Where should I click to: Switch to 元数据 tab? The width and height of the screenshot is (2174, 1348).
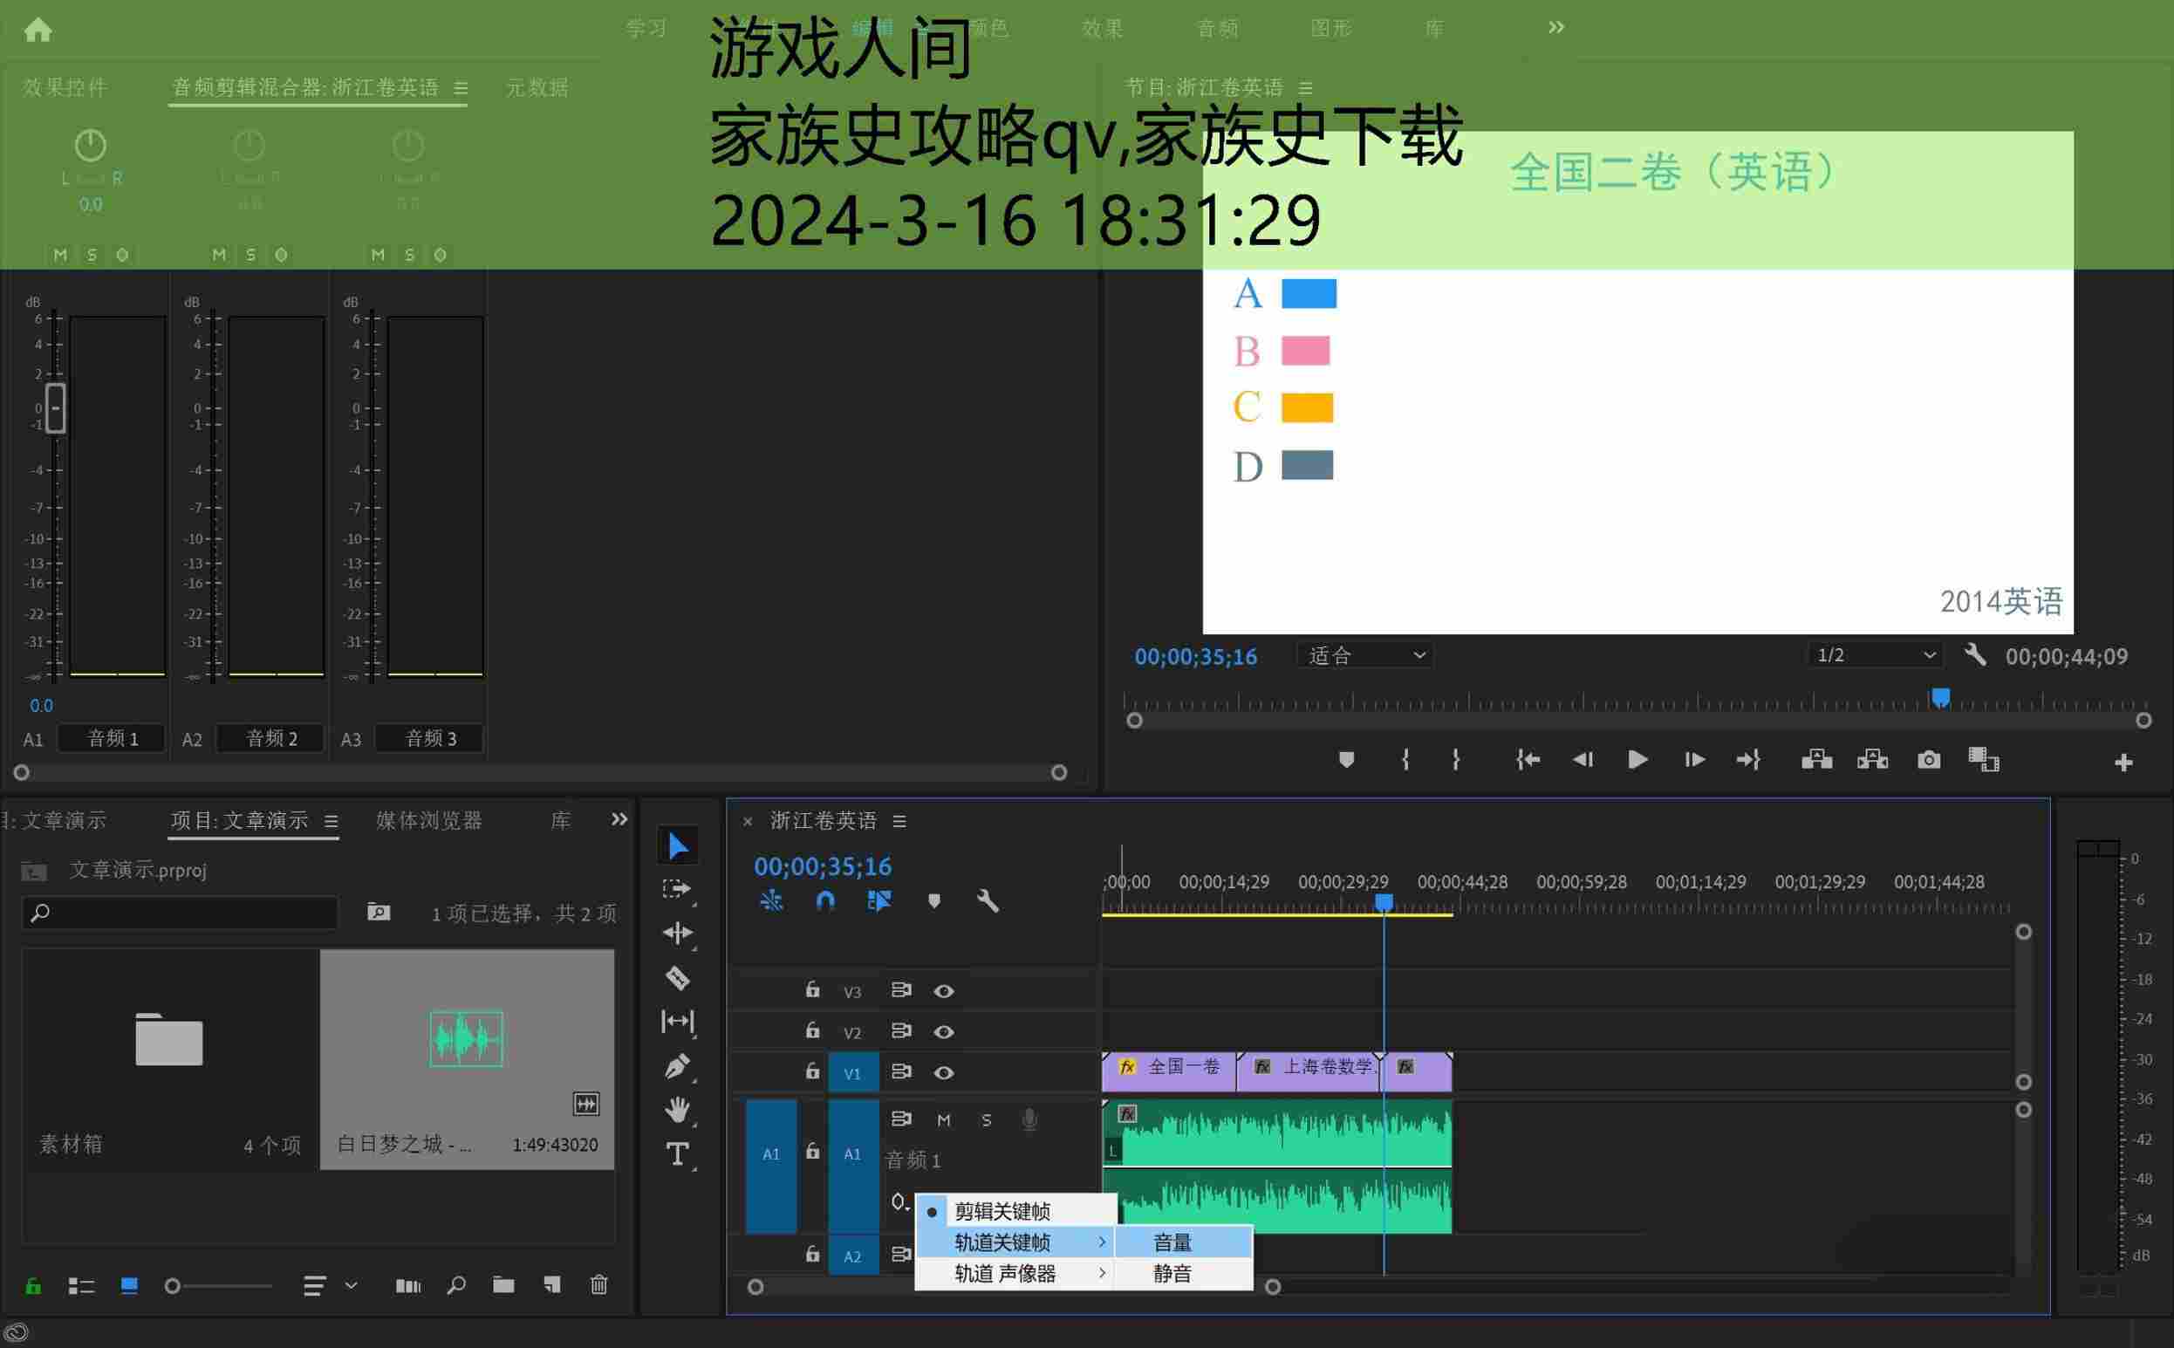coord(537,87)
